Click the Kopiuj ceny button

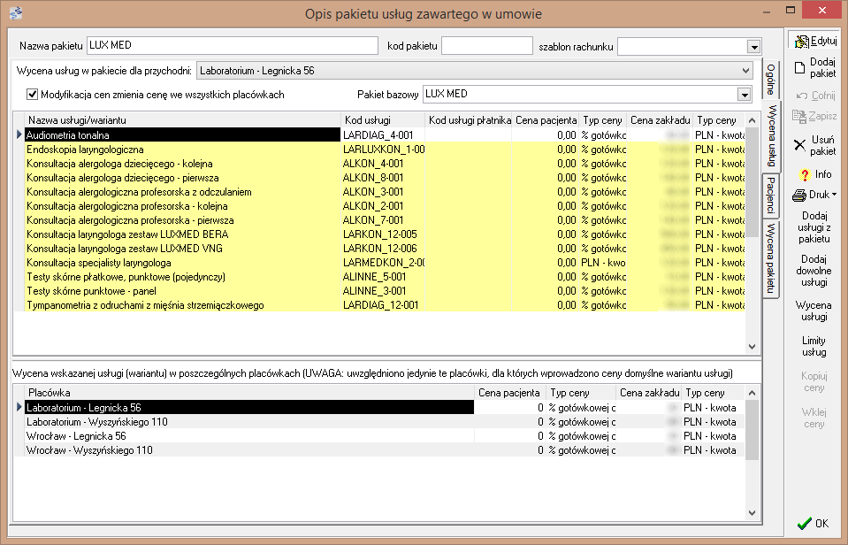(814, 381)
